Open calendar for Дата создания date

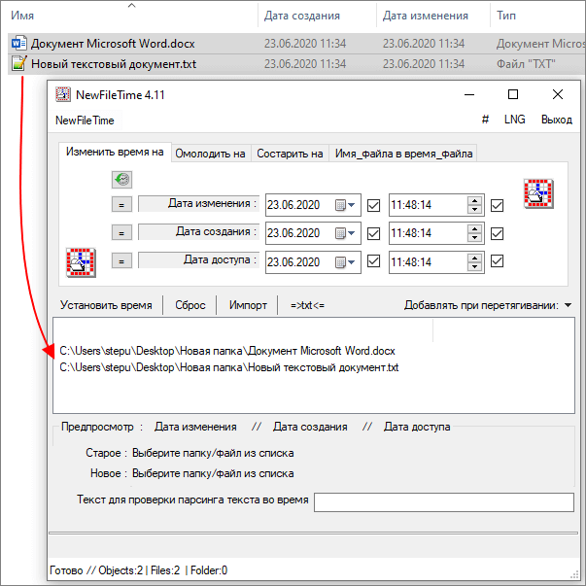pyautogui.click(x=345, y=233)
